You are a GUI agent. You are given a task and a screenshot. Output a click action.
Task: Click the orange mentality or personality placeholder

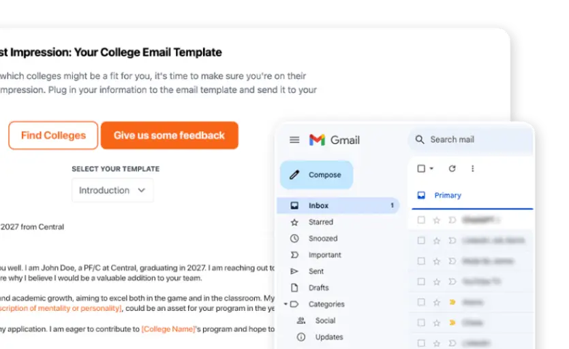[x=61, y=308]
